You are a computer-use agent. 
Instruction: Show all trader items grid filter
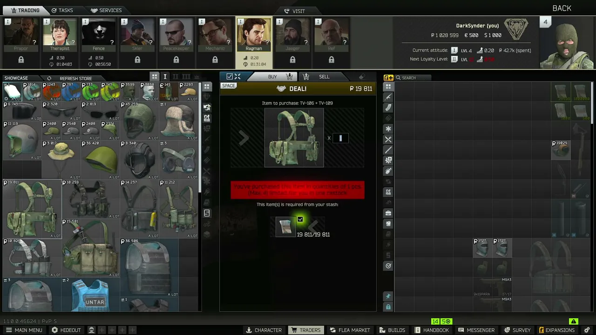point(155,77)
